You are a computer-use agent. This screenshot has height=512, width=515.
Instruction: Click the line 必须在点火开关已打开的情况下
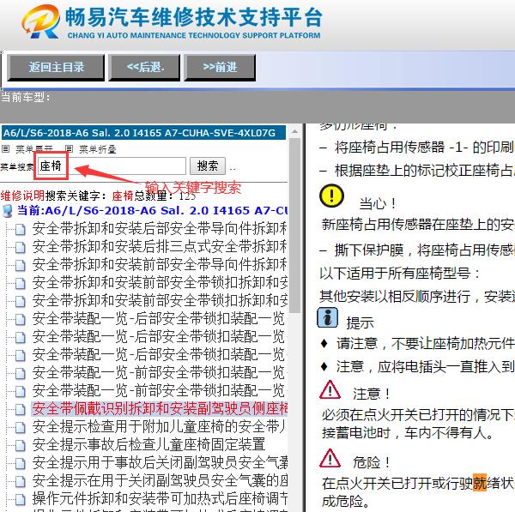417,415
